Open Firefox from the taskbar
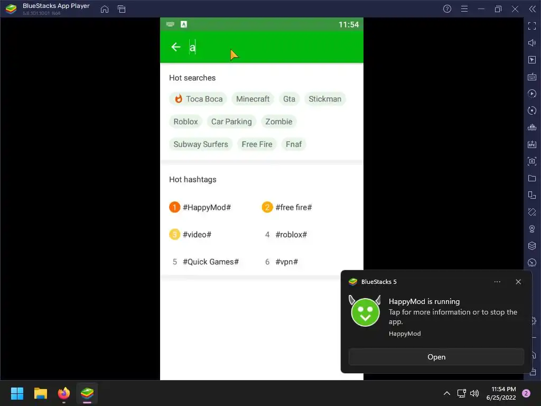Image resolution: width=541 pixels, height=406 pixels. click(64, 393)
